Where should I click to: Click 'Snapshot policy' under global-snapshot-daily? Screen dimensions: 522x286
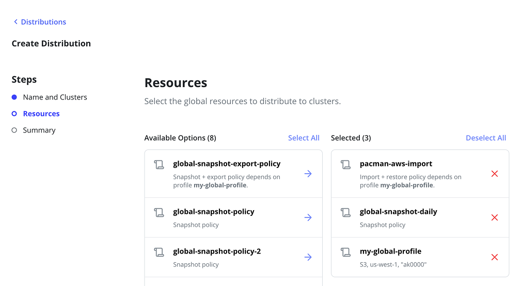(383, 225)
